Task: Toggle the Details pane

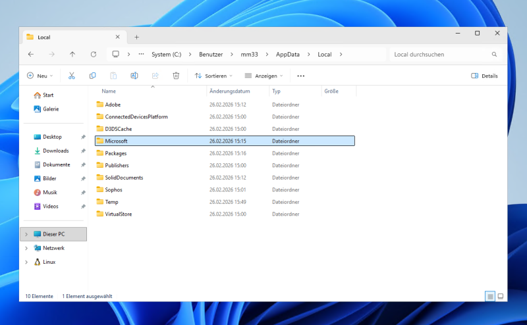Action: 484,76
